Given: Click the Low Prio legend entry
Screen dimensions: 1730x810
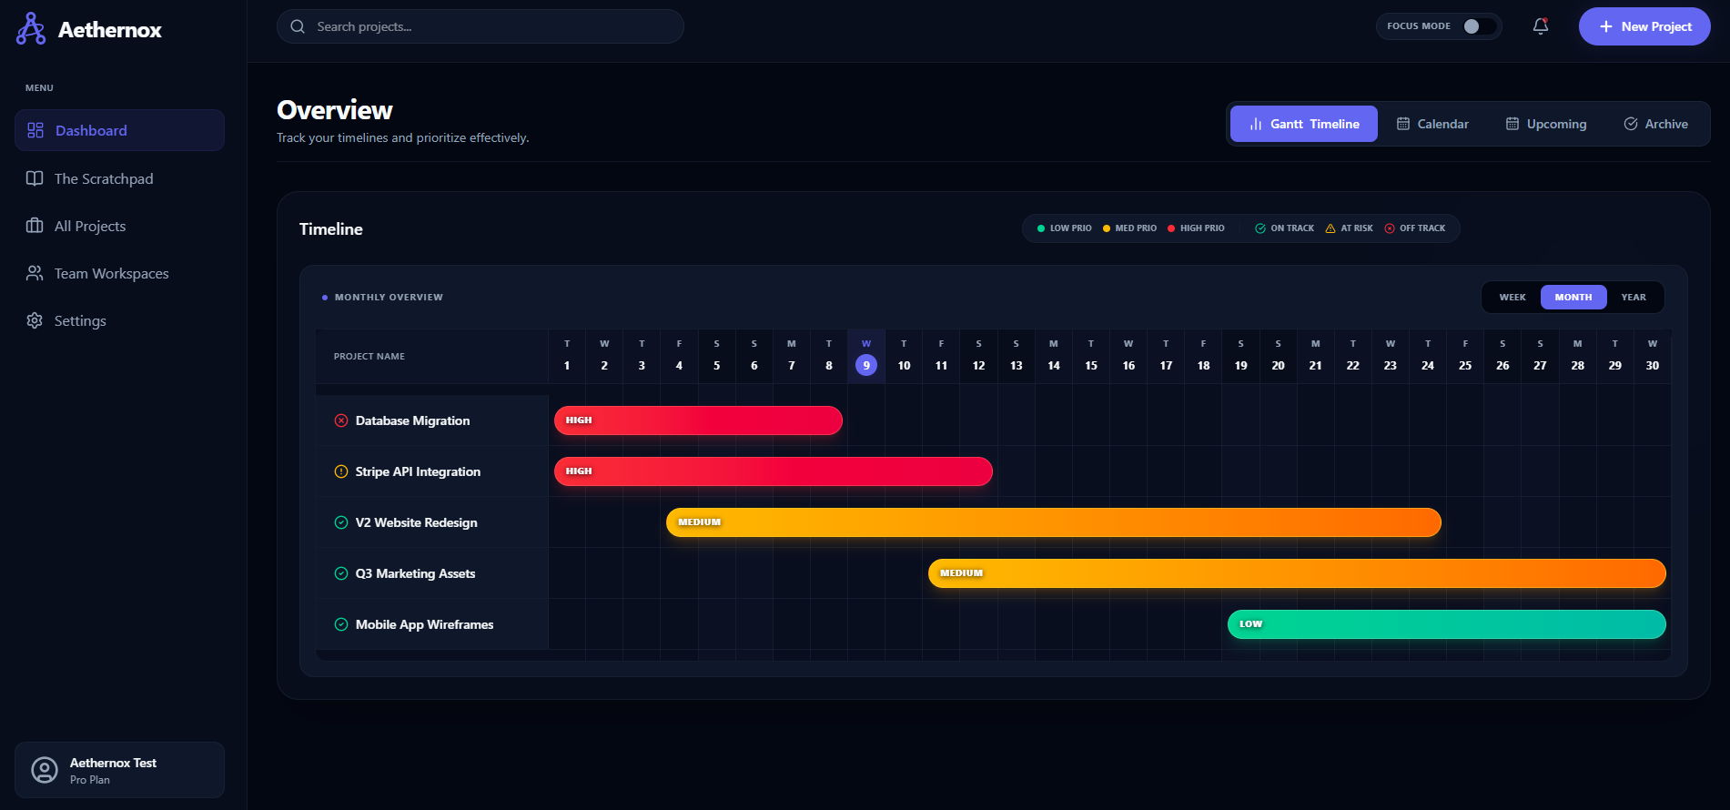Looking at the screenshot, I should (1064, 228).
